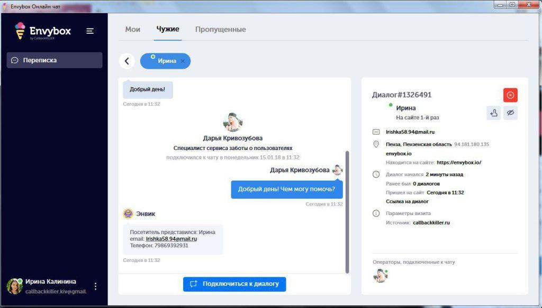Open callbackkiller.ru source link

click(431, 223)
